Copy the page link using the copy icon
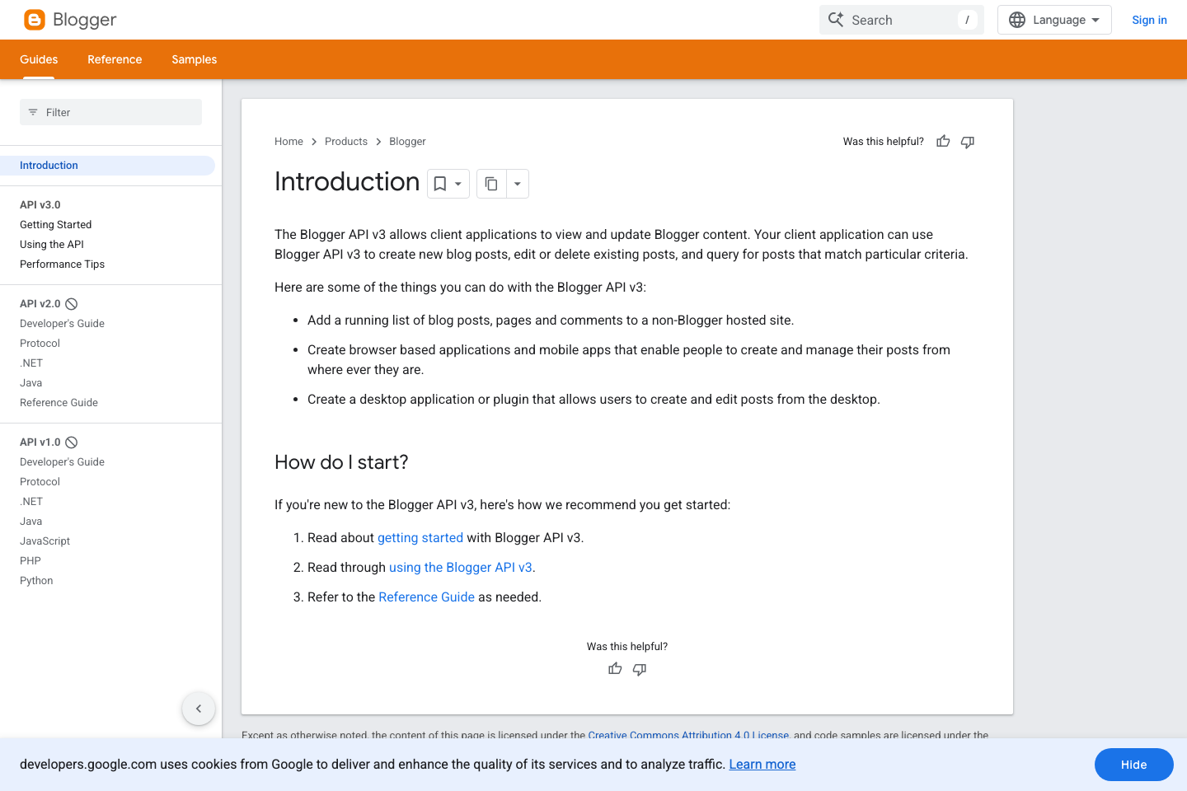The height and width of the screenshot is (791, 1187). [491, 183]
